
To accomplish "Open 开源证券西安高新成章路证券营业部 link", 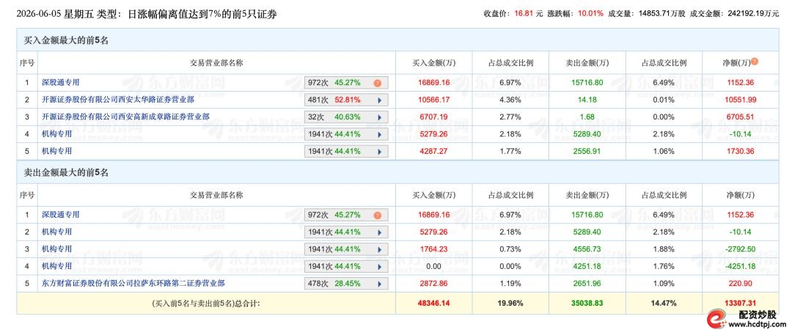I will [125, 117].
